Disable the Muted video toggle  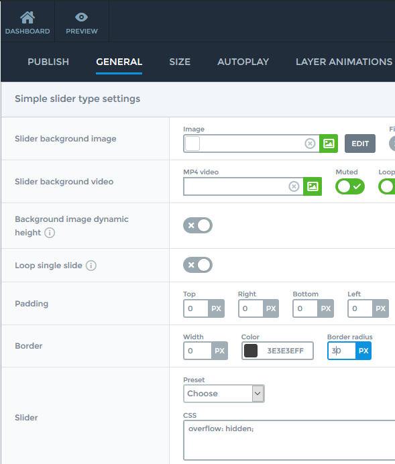pos(349,186)
